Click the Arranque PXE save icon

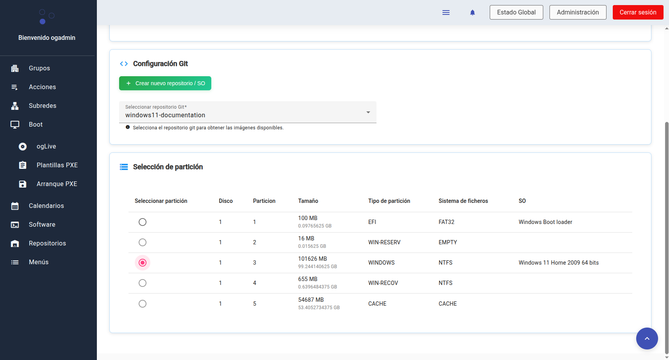[23, 184]
